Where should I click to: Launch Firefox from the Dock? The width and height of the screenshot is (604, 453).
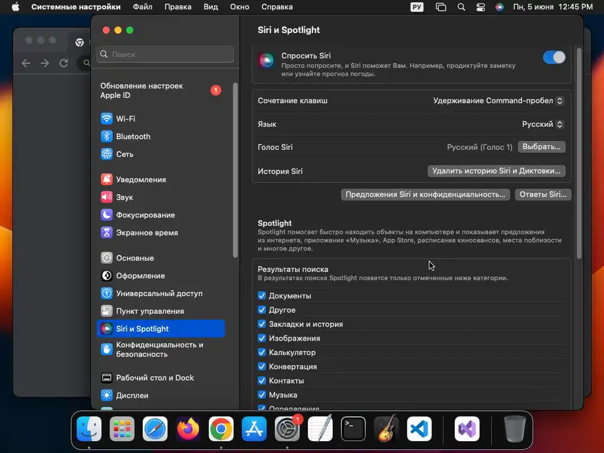point(188,429)
